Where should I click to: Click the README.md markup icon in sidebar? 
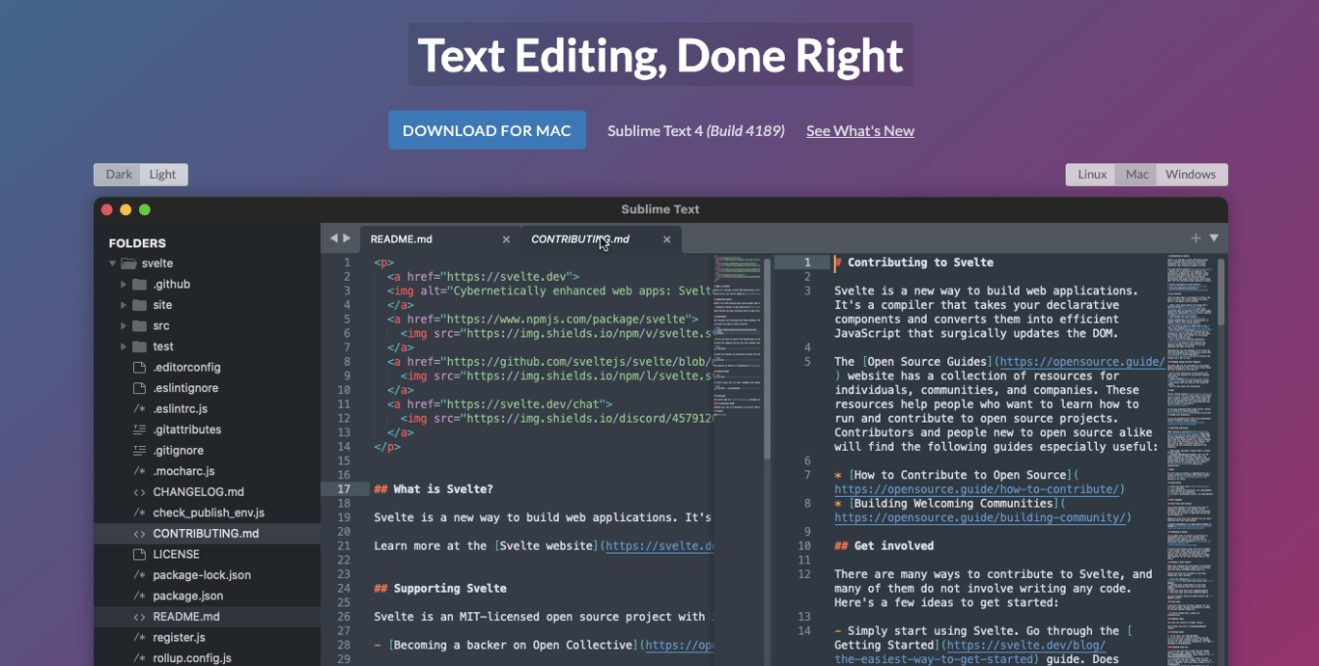(139, 617)
